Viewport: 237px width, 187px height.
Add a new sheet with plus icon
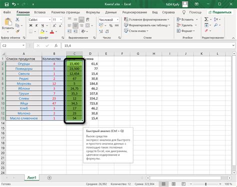[x=49, y=178]
